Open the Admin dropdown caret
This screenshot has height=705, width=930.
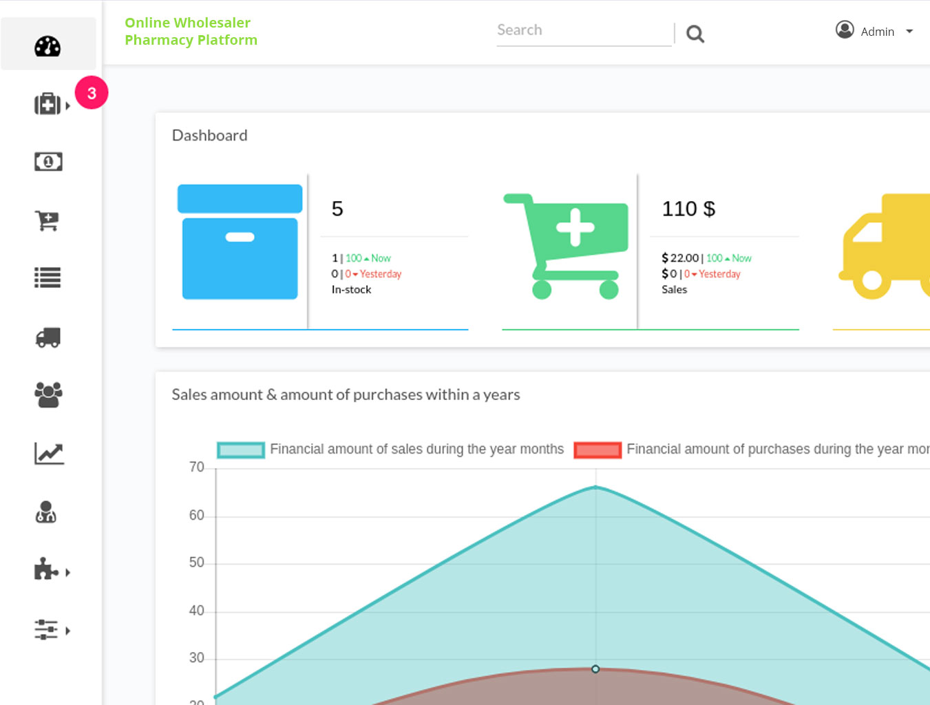pos(909,32)
